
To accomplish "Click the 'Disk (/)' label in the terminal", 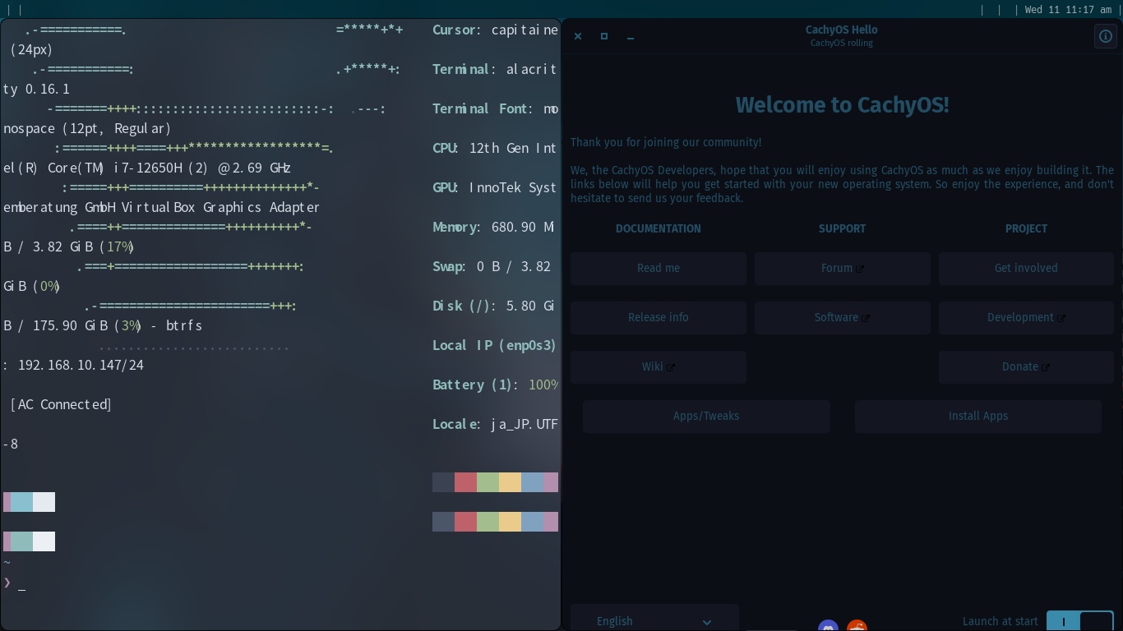I will click(x=462, y=306).
